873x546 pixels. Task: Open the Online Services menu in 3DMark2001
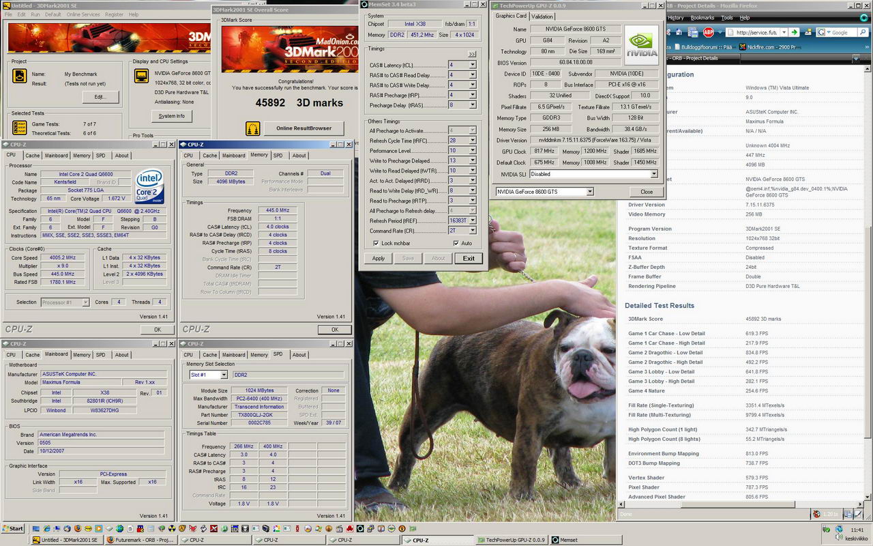(83, 14)
